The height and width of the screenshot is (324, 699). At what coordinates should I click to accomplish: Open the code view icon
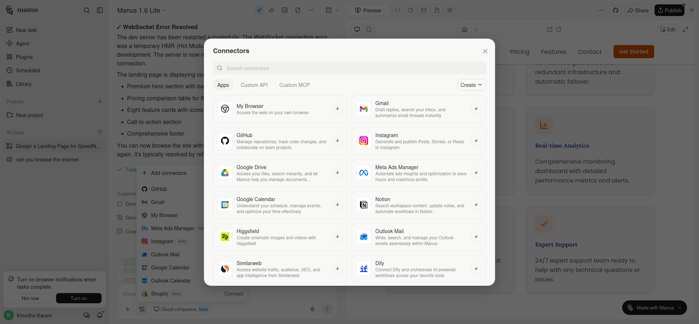pos(398,10)
